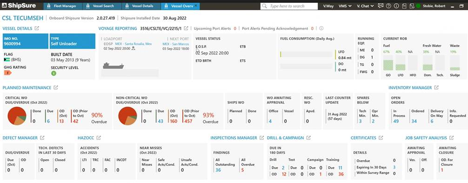Open Certificates pop-out icon
The height and width of the screenshot is (183, 468).
click(381, 137)
